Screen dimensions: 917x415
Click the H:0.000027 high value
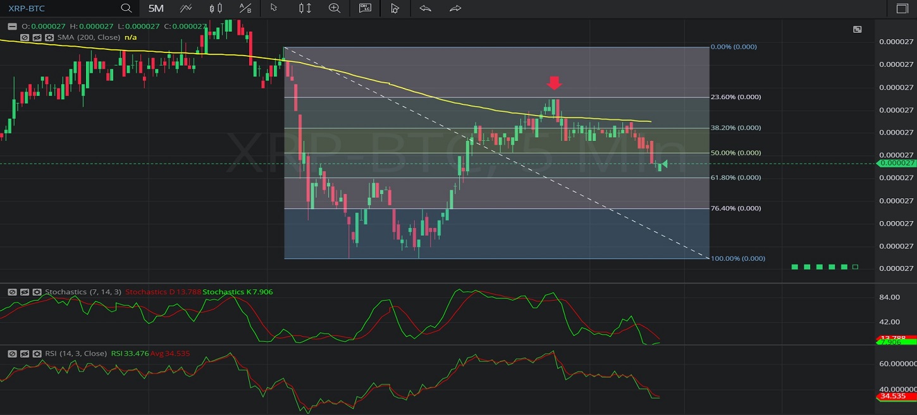pyautogui.click(x=91, y=27)
